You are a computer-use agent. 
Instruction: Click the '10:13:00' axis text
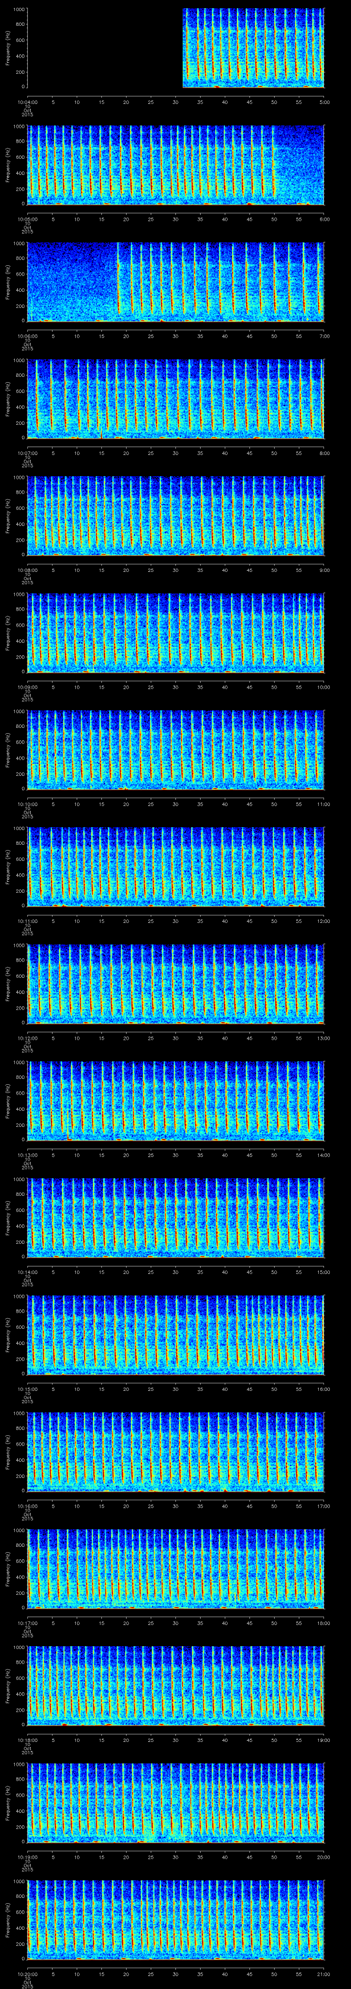28,1155
